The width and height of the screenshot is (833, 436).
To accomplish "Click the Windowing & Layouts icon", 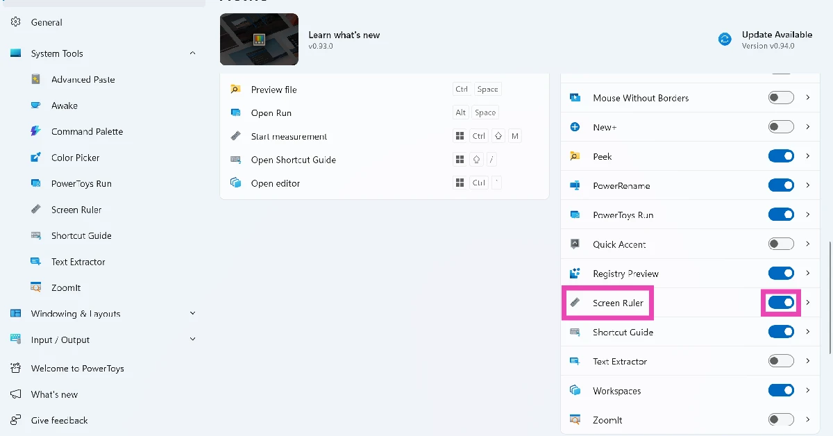I will [x=16, y=314].
